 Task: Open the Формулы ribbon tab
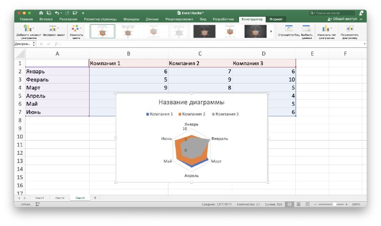[x=131, y=19]
